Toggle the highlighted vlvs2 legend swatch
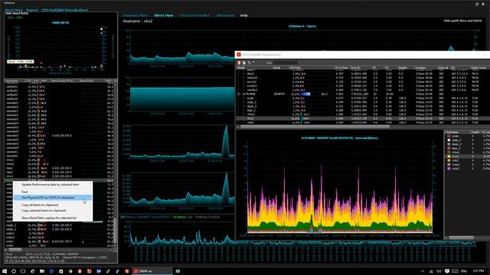 point(449,157)
